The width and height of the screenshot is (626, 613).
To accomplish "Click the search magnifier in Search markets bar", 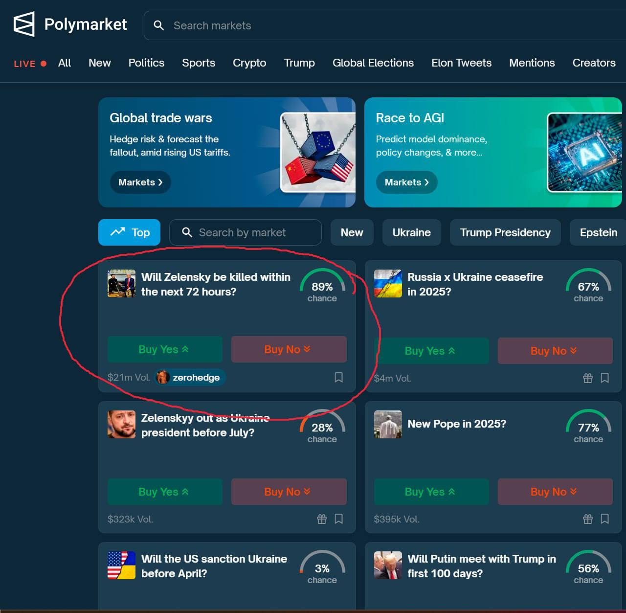I will click(158, 25).
